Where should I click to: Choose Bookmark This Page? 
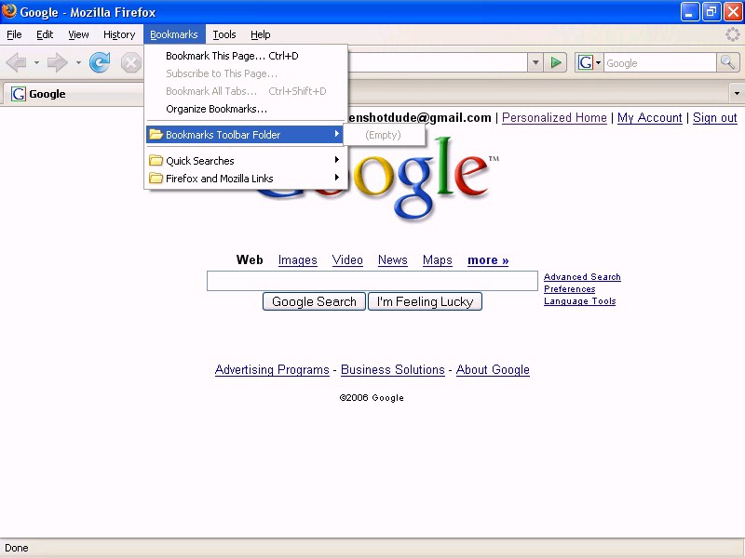246,56
